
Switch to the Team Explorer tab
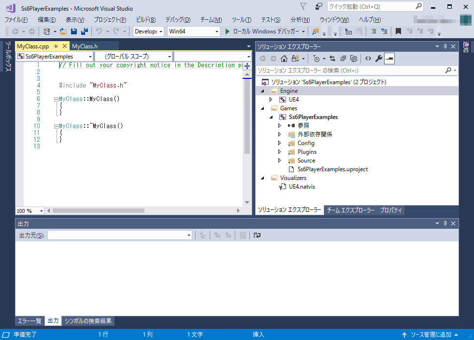(x=350, y=210)
